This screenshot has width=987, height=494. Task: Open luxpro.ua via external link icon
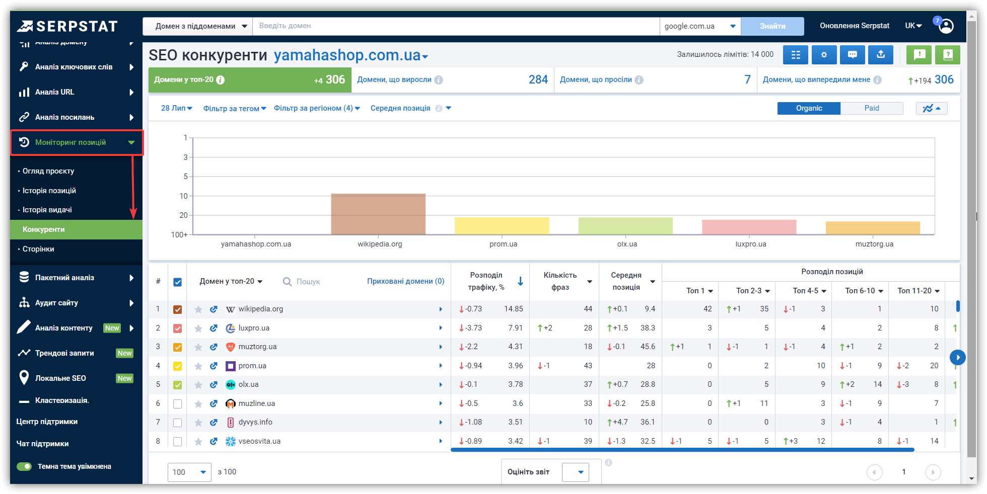click(x=214, y=328)
